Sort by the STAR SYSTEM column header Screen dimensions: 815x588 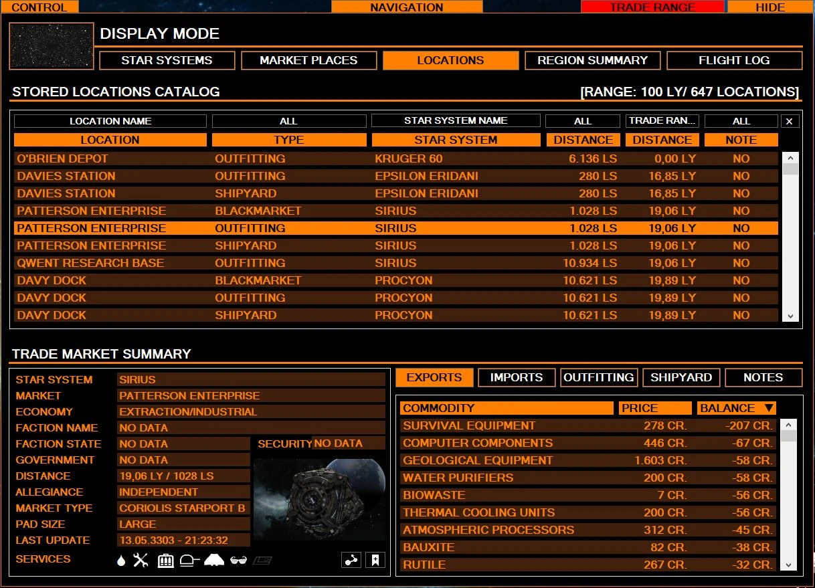456,140
